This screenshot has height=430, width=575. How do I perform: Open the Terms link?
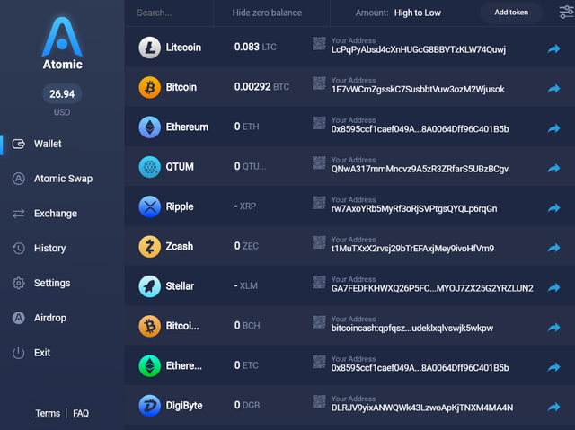click(48, 413)
